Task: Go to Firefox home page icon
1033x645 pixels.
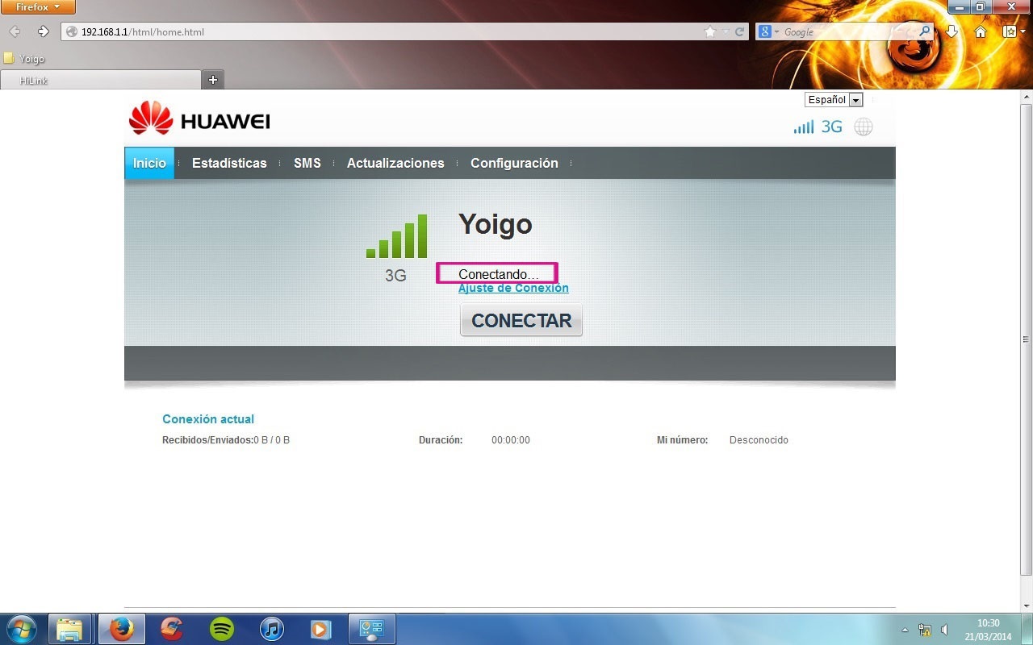Action: point(981,32)
